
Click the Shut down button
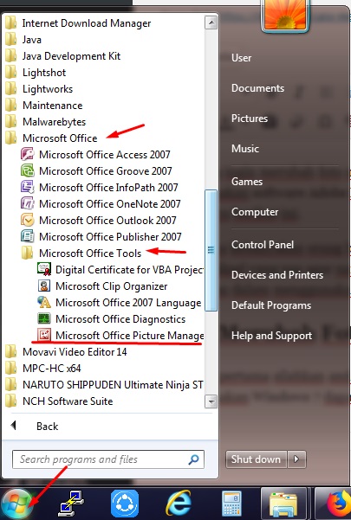coord(256,459)
